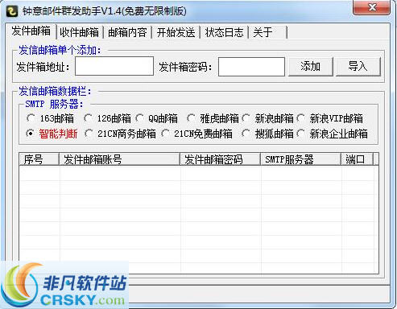
Task: Close the 钟意邮件群发助手 window
Action: 372,7
